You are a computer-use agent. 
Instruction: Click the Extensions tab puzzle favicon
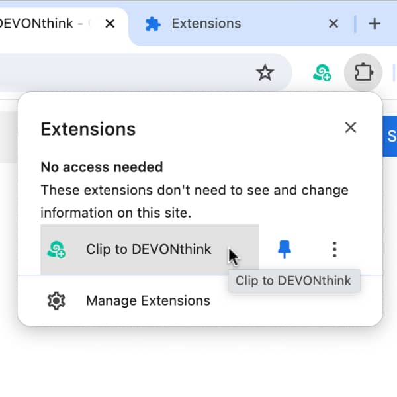point(153,24)
